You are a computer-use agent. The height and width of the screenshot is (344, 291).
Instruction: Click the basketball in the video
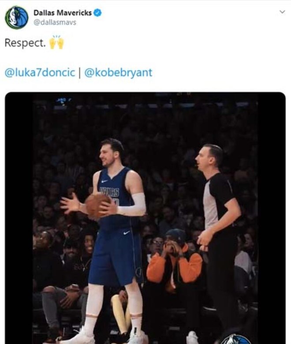tap(98, 206)
